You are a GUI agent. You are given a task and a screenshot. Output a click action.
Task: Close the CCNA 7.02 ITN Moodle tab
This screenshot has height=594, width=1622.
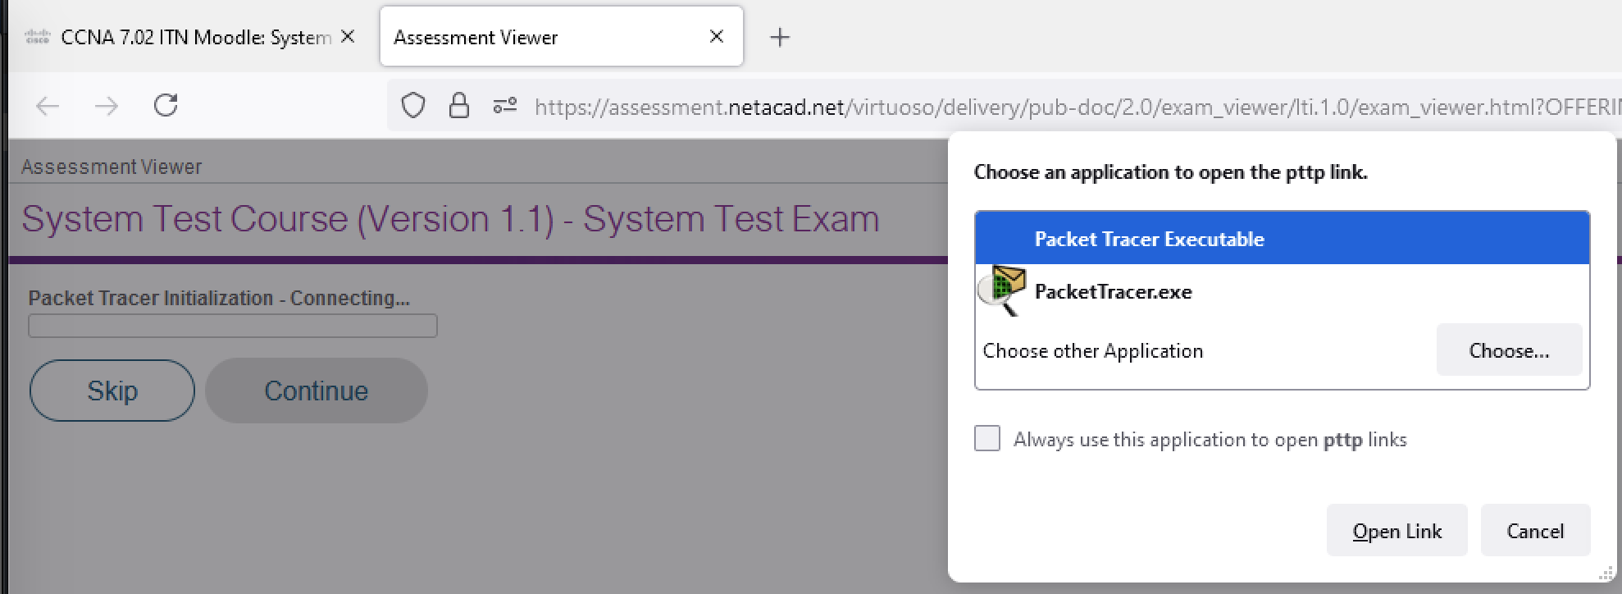[348, 36]
